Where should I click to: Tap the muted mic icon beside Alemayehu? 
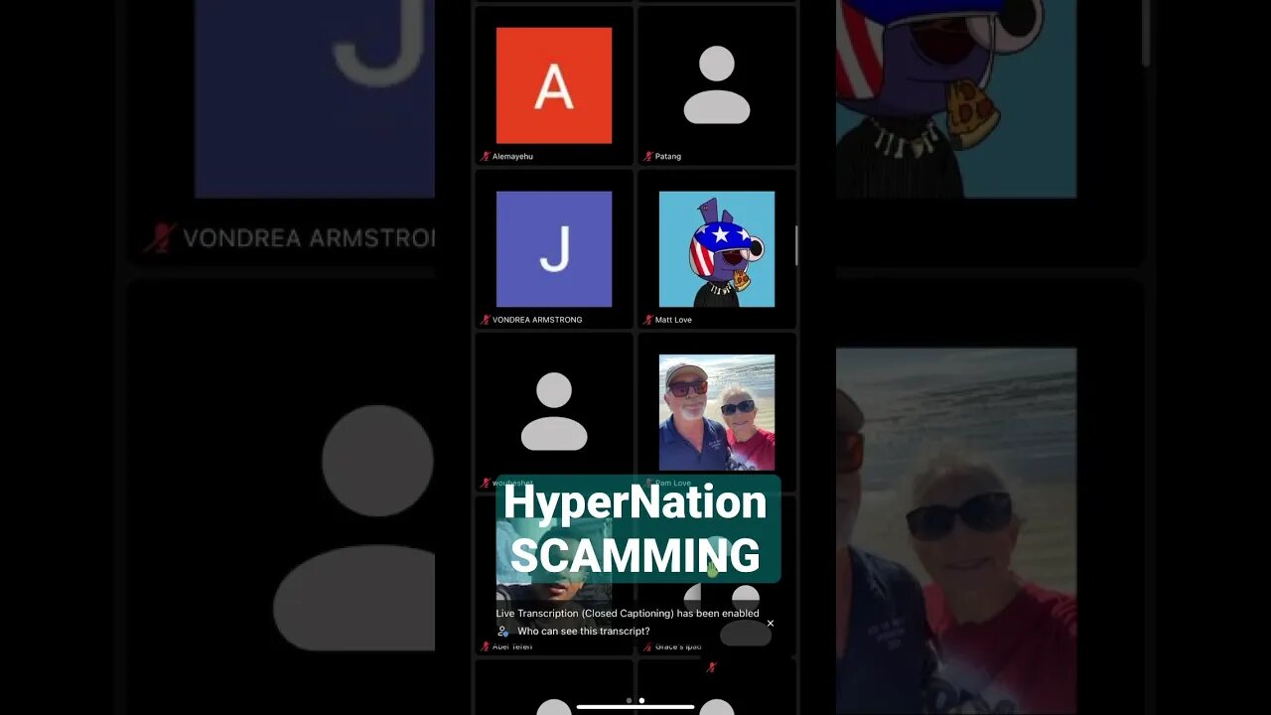pyautogui.click(x=486, y=156)
